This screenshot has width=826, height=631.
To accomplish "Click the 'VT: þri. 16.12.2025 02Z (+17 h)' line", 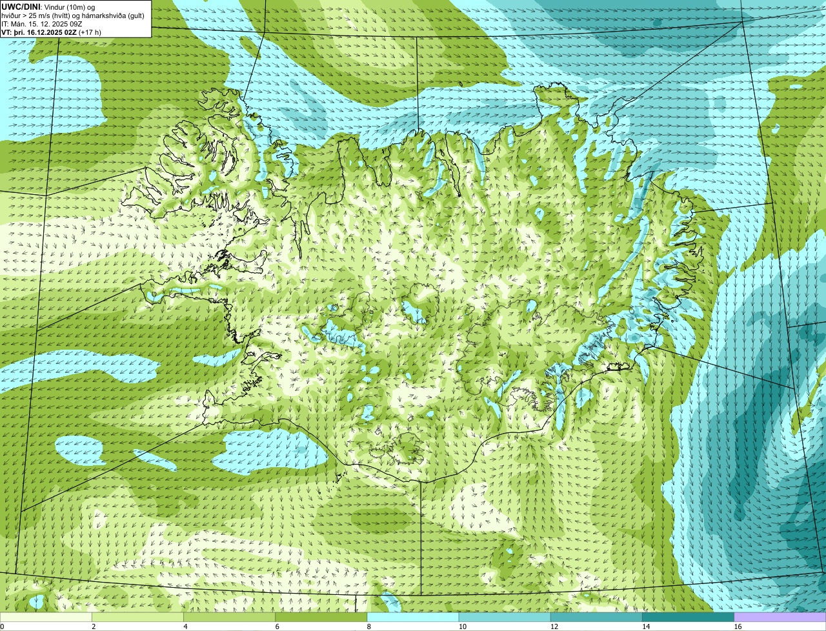I will tap(51, 32).
